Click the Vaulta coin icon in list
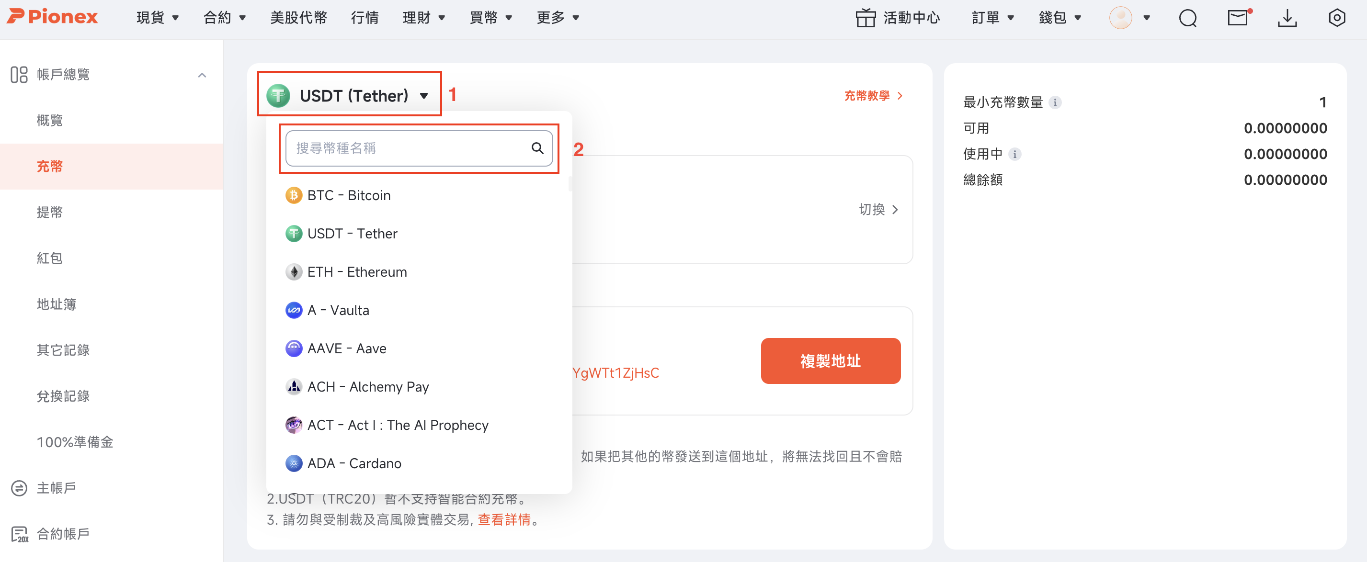Image resolution: width=1367 pixels, height=562 pixels. tap(294, 310)
